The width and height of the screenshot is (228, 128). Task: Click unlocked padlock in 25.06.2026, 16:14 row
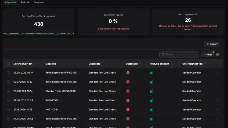pyautogui.click(x=151, y=91)
